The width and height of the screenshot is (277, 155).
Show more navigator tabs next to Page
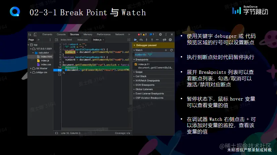click(38, 40)
